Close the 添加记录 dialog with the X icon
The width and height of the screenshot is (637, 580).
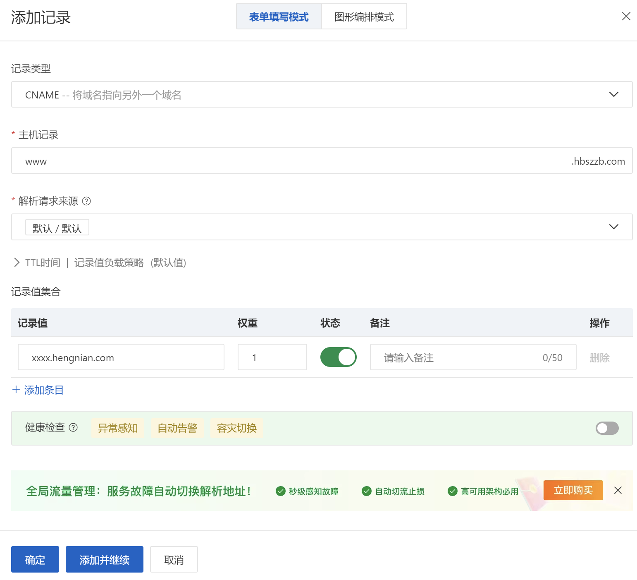pos(626,16)
